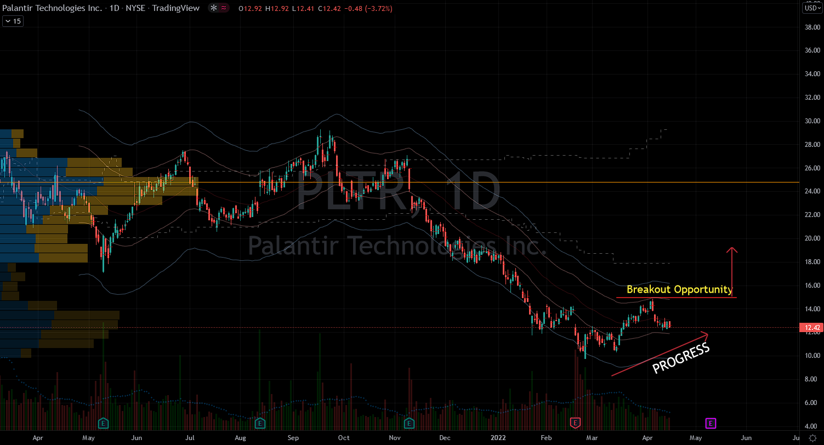
Task: Click the 28.00 price axis label
Action: (x=812, y=145)
